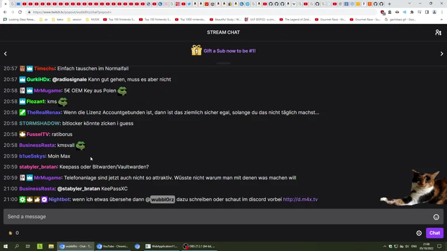Go to the previous leaderboard banner arrow
The image size is (447, 251).
[x=5, y=53]
